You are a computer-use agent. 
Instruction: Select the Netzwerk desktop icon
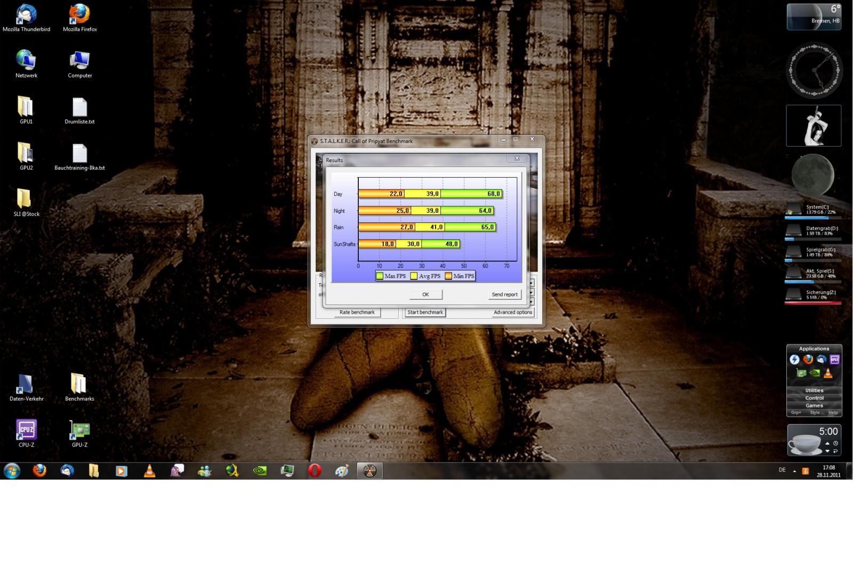26,64
